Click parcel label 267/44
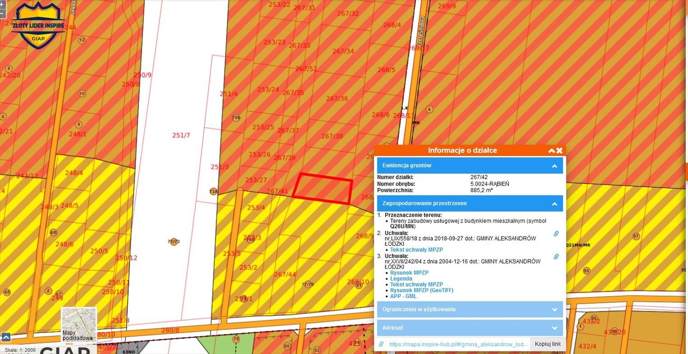This screenshot has width=688, height=354. (x=285, y=275)
